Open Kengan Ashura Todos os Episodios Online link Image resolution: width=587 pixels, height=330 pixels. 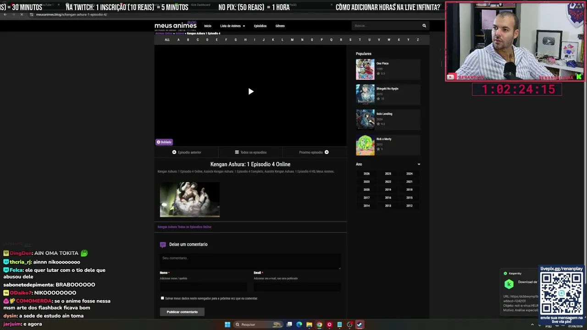pos(184,227)
